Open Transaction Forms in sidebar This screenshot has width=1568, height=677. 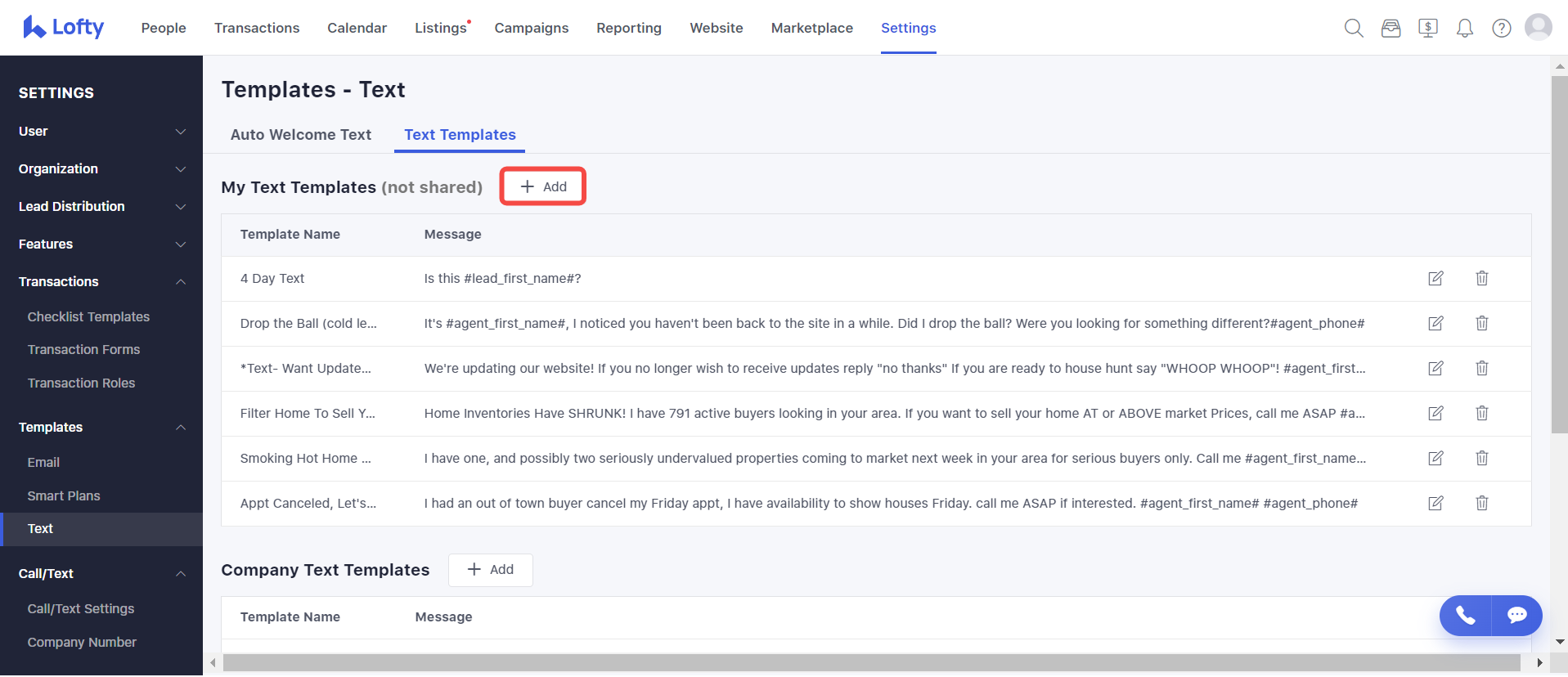[x=83, y=349]
